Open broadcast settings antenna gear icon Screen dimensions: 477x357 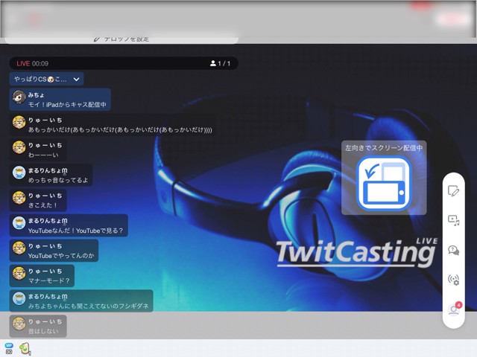point(453,280)
